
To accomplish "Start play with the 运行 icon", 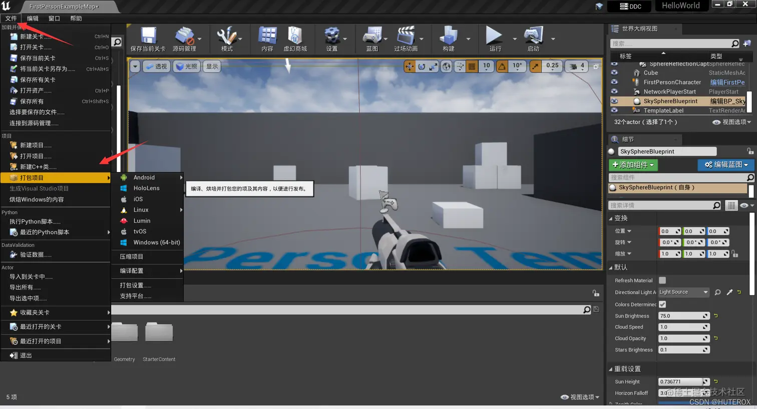I will (x=494, y=36).
